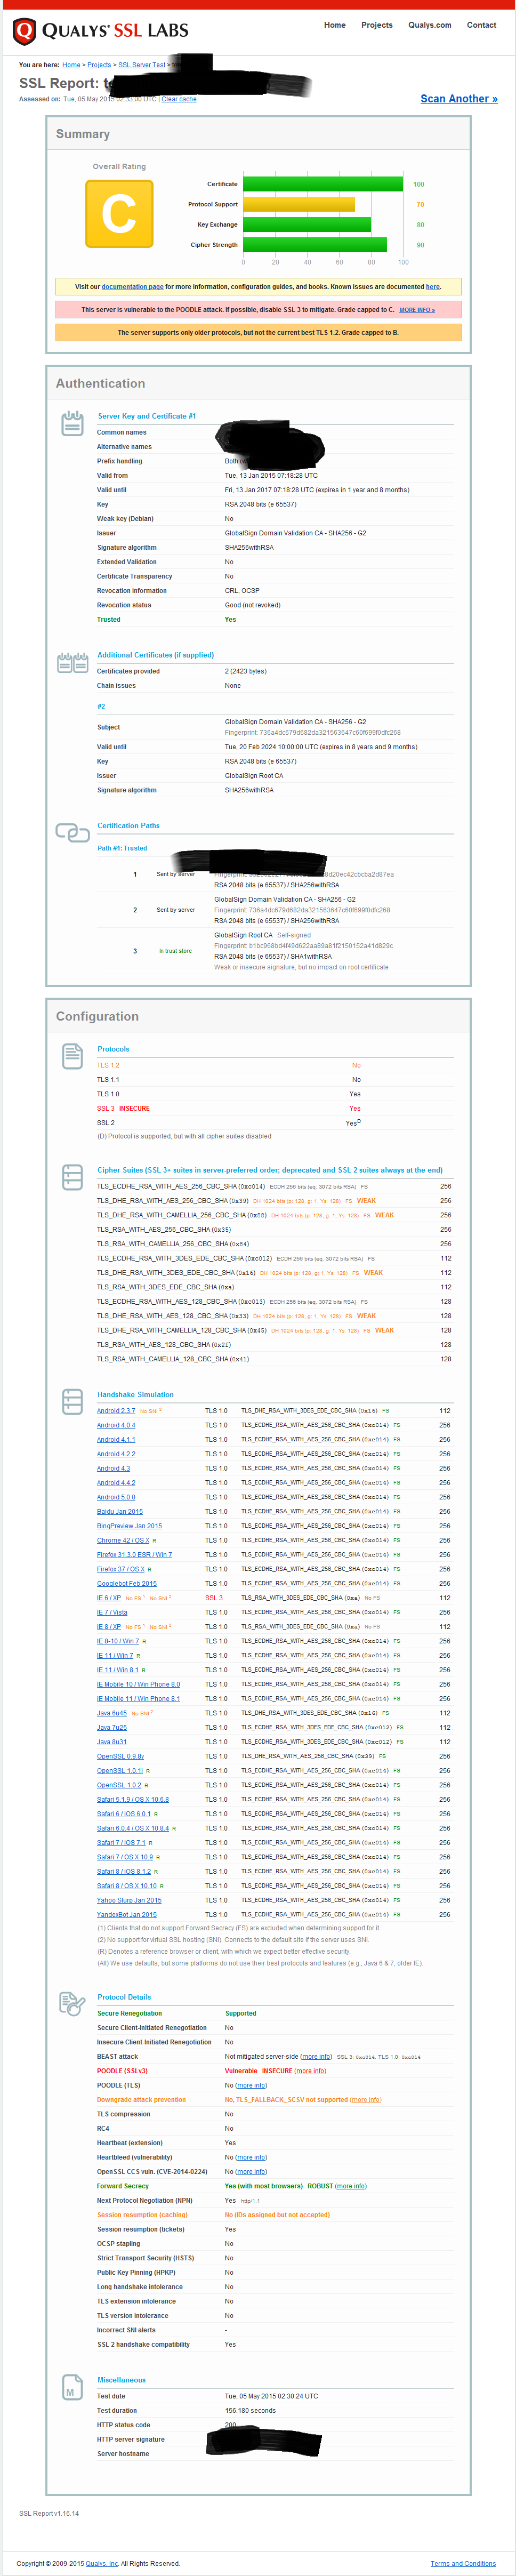Image resolution: width=516 pixels, height=2576 pixels.
Task: Click the Certificate score bar
Action: coord(323,184)
